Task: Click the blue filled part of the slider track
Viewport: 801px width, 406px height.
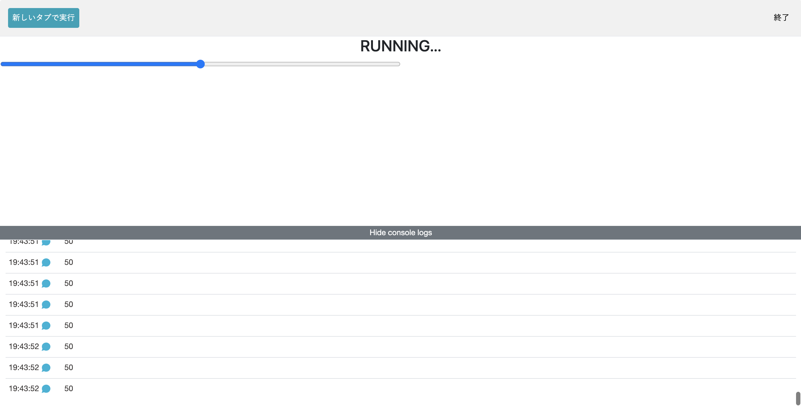Action: (99, 64)
